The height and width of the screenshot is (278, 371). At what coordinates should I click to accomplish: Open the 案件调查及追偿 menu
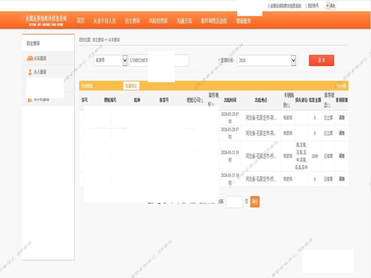click(214, 21)
